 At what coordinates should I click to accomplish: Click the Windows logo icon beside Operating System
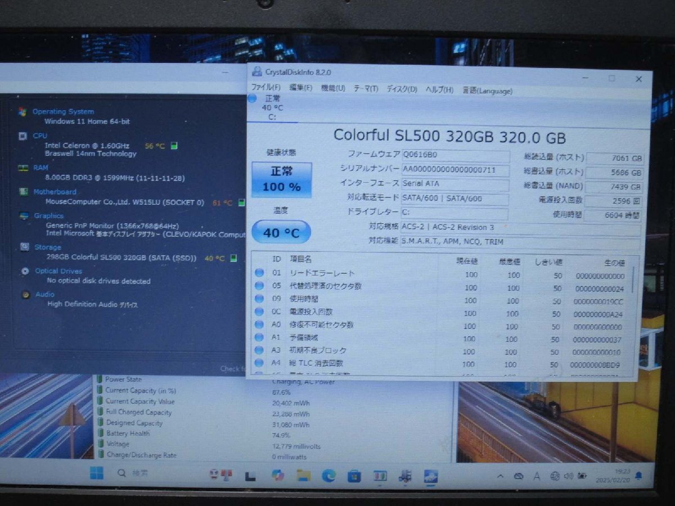point(22,112)
